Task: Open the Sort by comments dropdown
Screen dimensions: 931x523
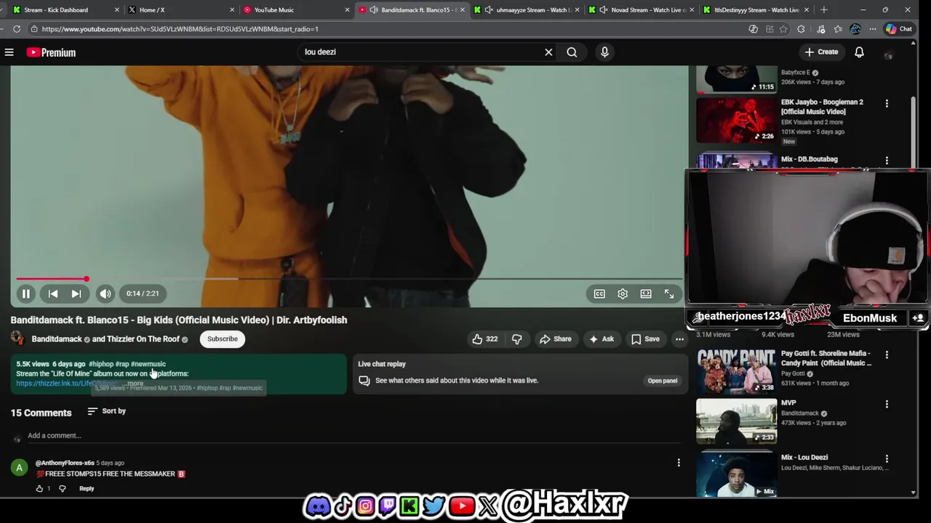Action: click(106, 411)
